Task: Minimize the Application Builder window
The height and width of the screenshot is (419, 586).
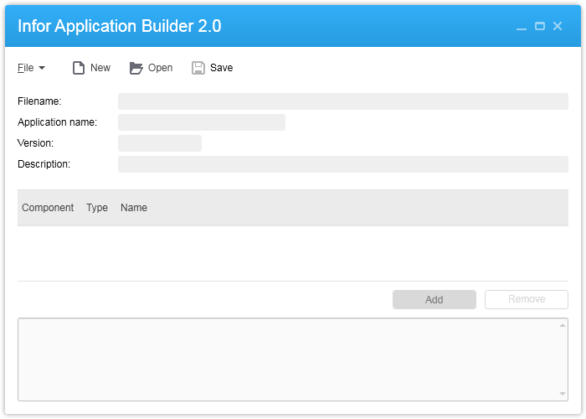Action: [522, 27]
